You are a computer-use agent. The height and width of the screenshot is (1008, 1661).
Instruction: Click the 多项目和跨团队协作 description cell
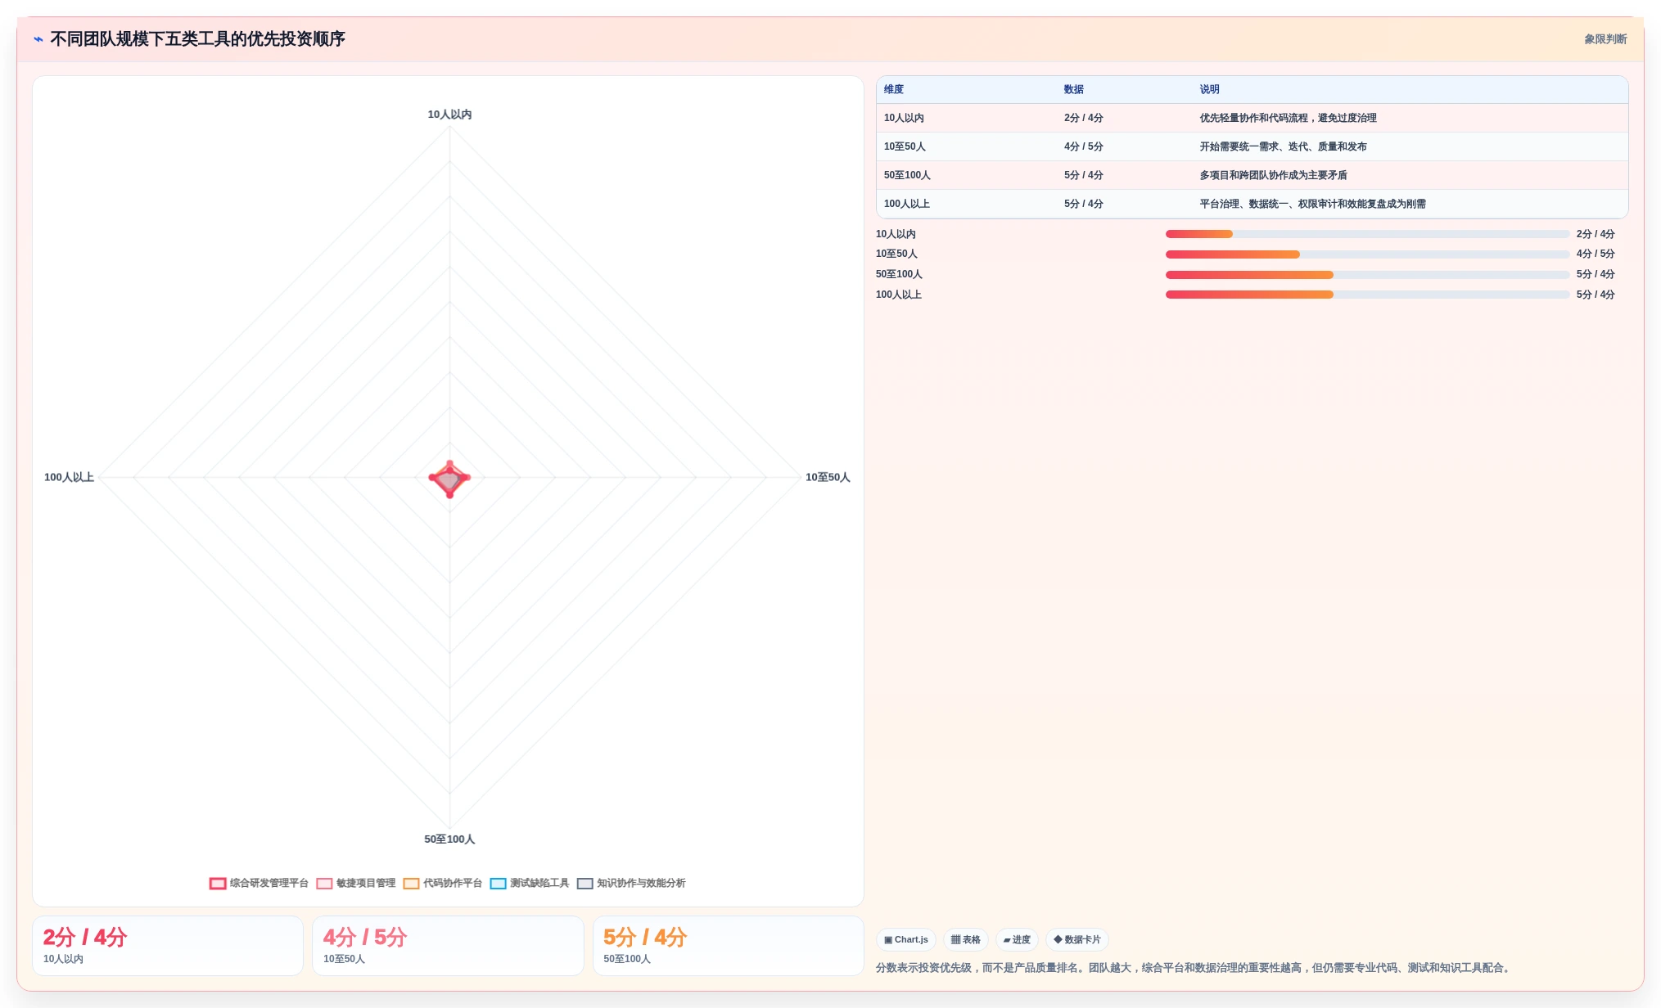tap(1274, 175)
